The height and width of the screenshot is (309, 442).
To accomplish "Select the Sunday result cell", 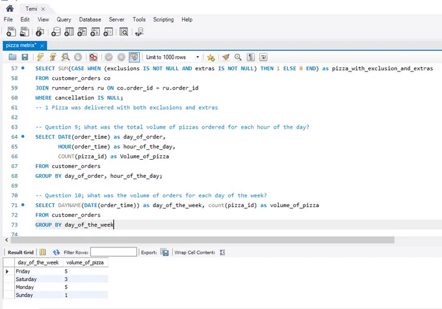I will pos(38,295).
